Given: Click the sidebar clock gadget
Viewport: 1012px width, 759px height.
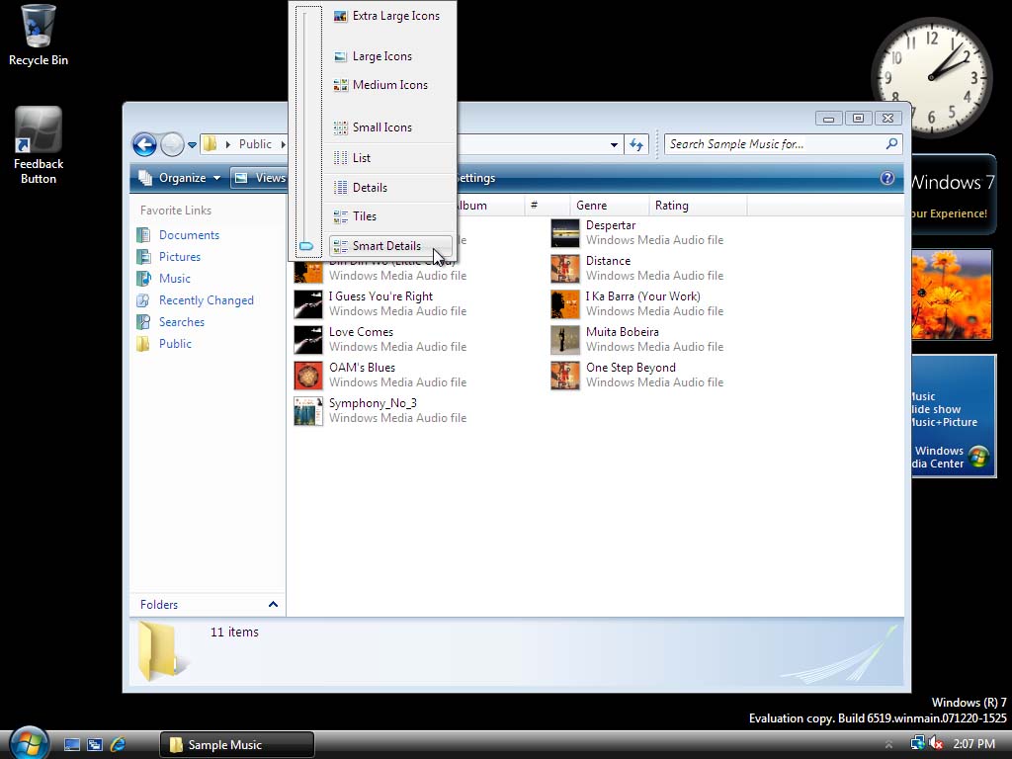Looking at the screenshot, I should (931, 76).
